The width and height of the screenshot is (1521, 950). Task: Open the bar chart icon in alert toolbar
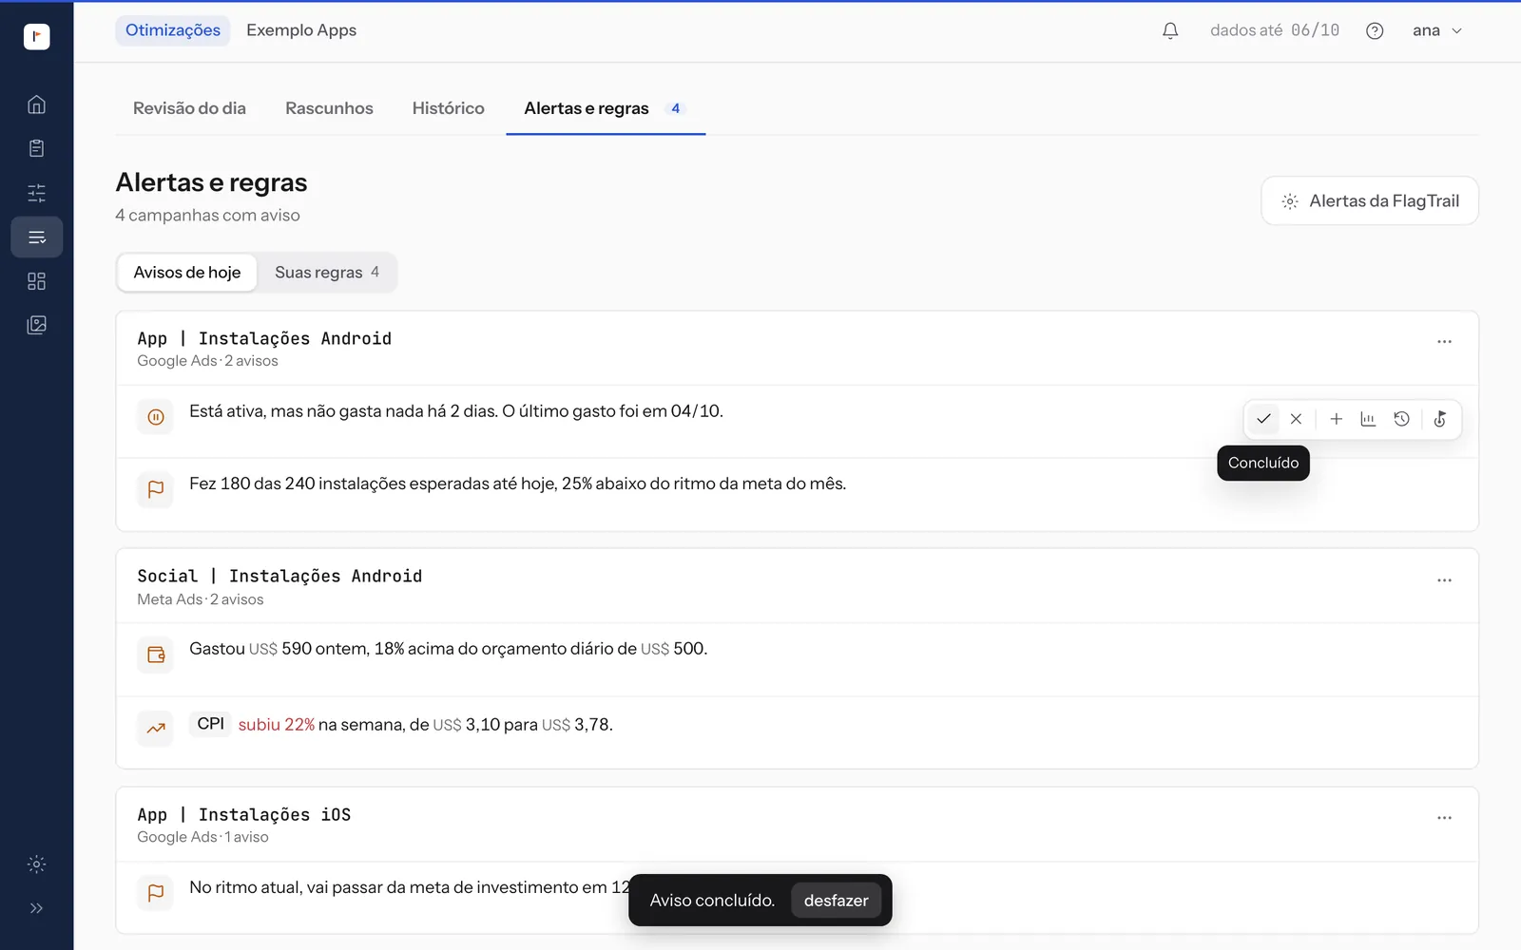(x=1368, y=419)
